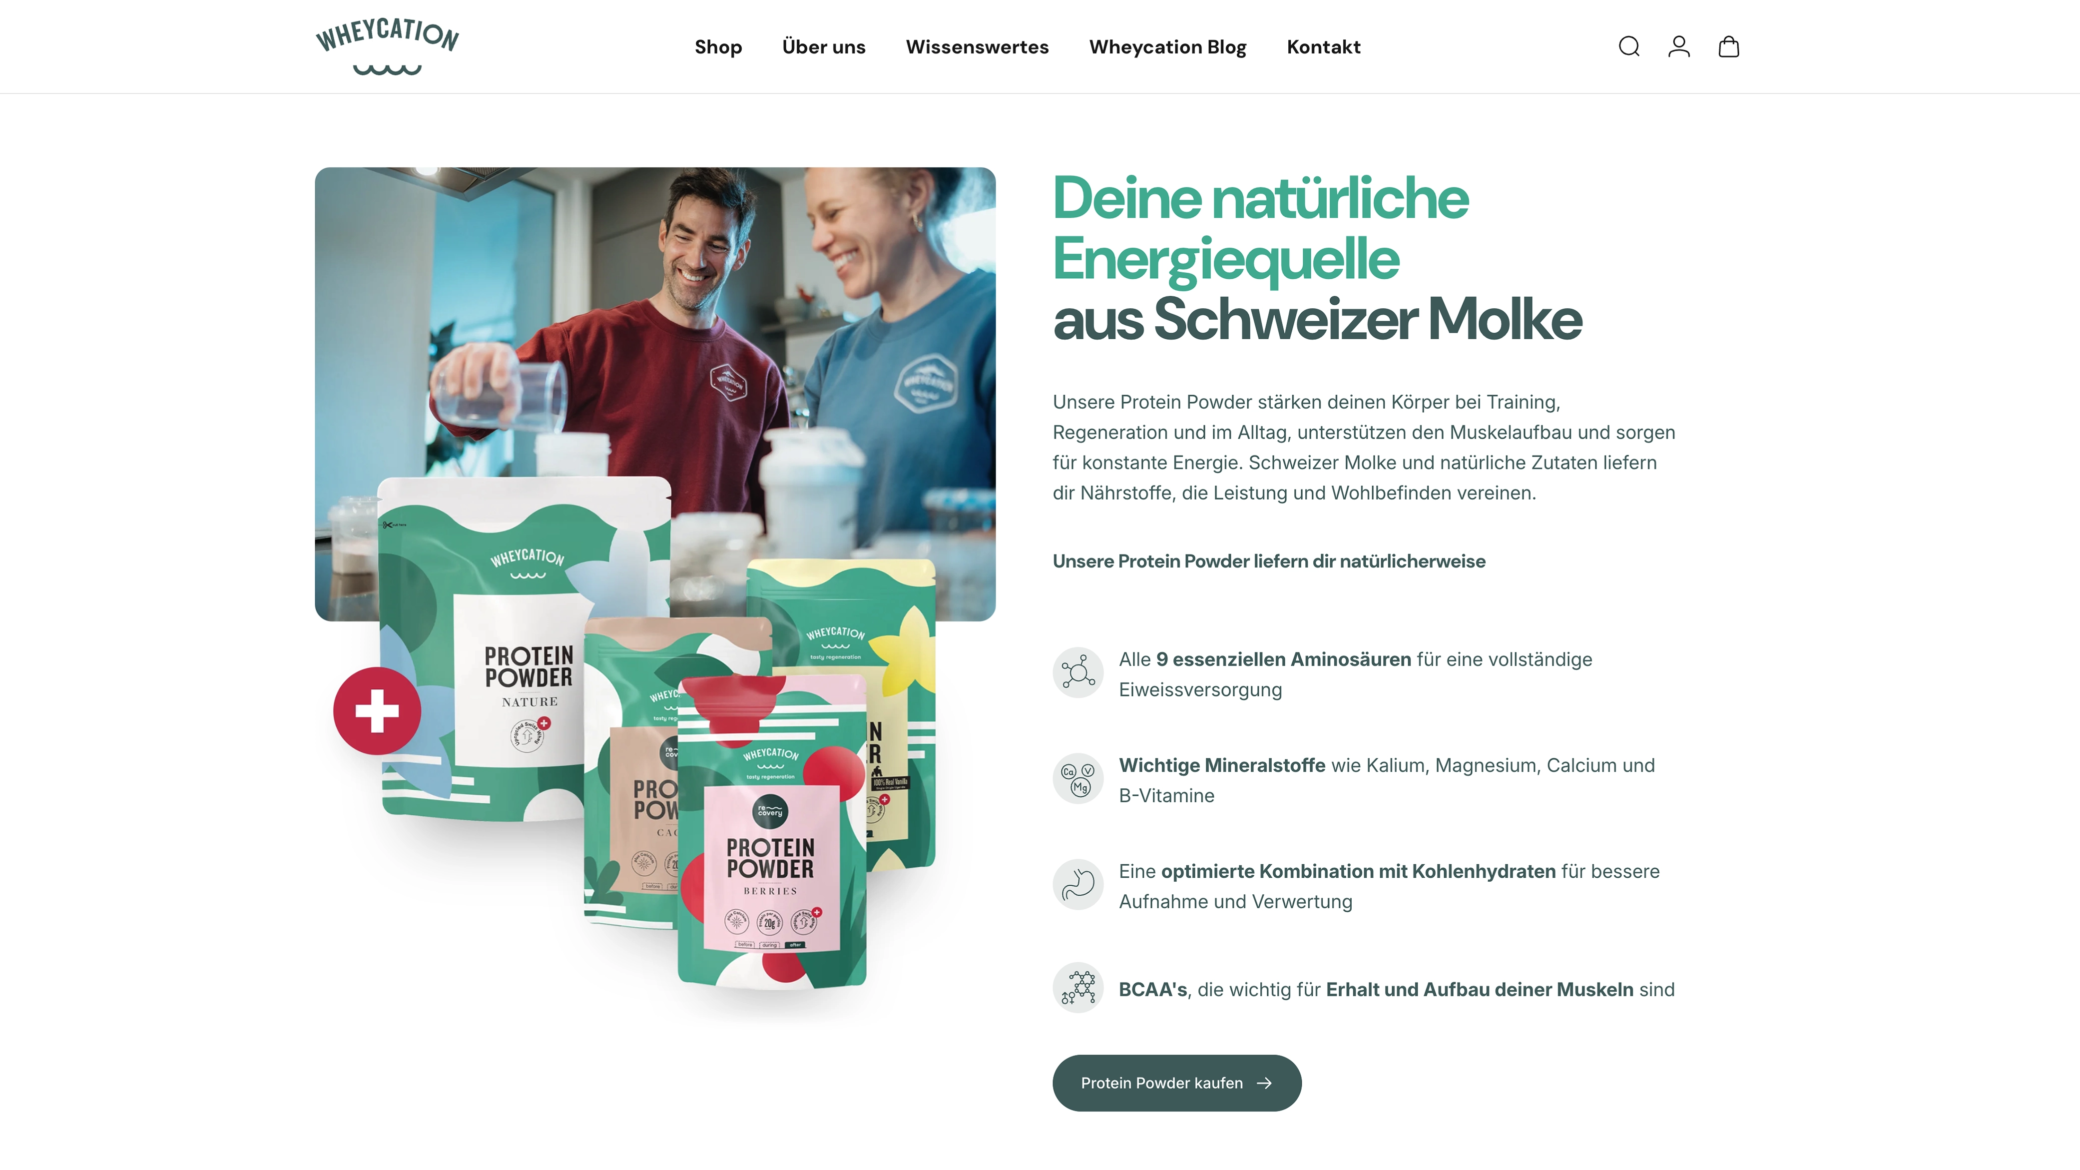Click the red Swiss cross badge

coord(377,711)
